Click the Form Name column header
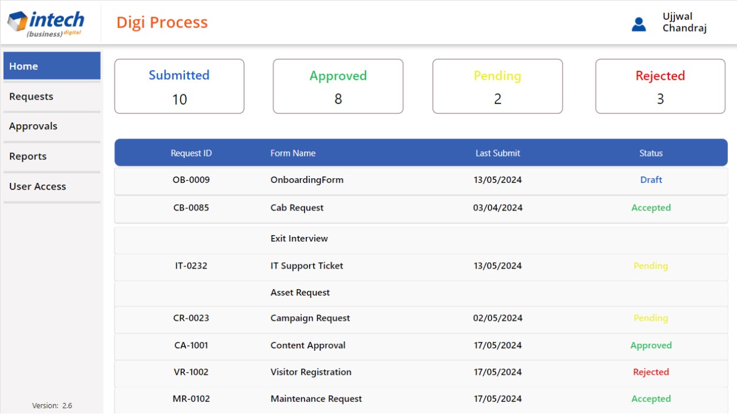737x414 pixels. pyautogui.click(x=293, y=153)
